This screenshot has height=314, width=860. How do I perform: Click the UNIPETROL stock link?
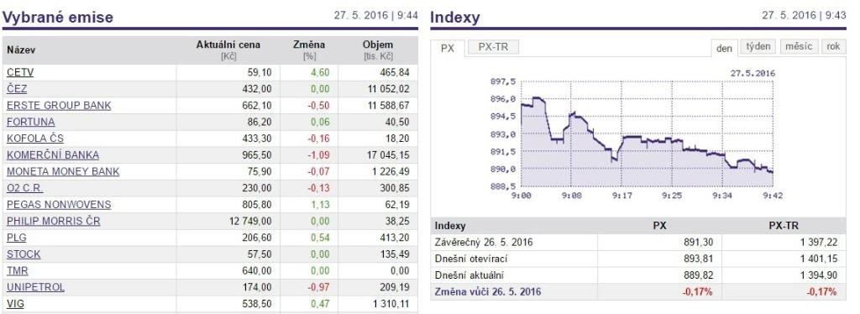tap(35, 287)
